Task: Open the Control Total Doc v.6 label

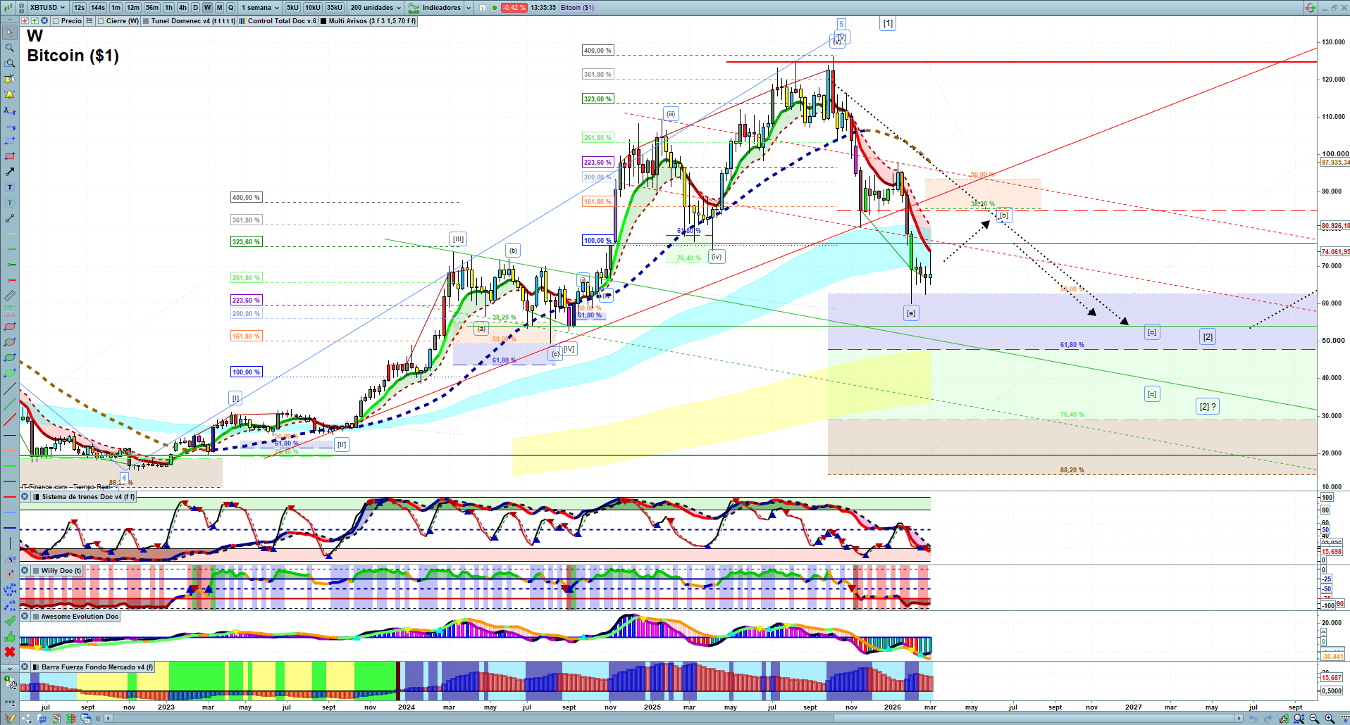Action: [278, 21]
